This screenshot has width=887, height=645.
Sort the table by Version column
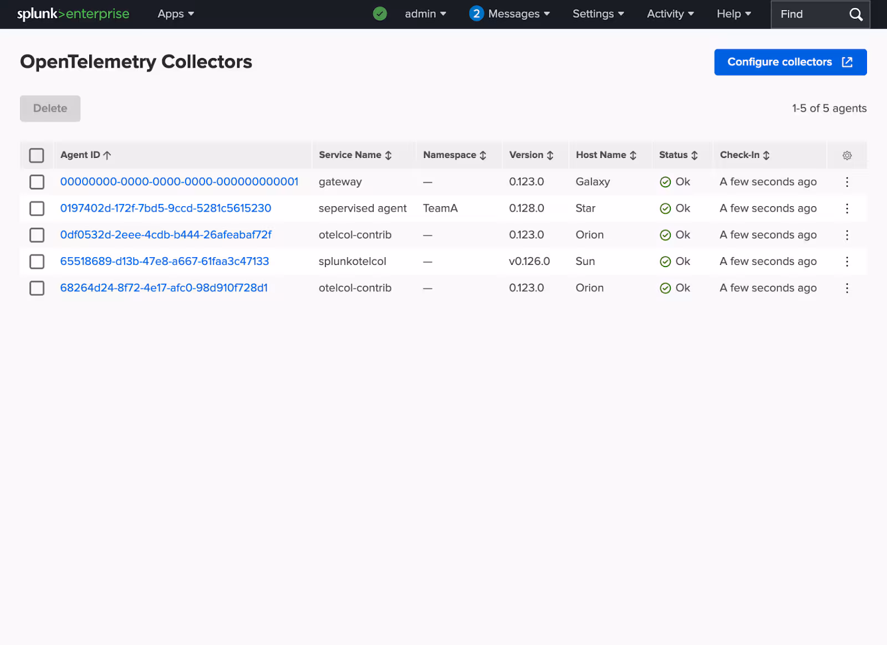[x=531, y=155]
